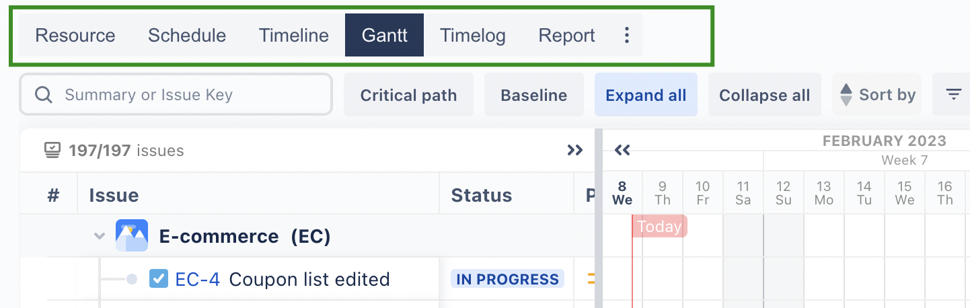This screenshot has width=970, height=308.
Task: Click the E-commerce project avatar icon
Action: point(132,236)
